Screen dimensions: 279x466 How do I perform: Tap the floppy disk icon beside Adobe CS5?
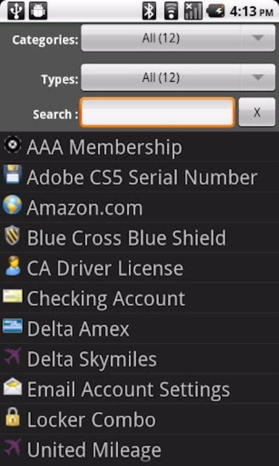click(x=12, y=175)
